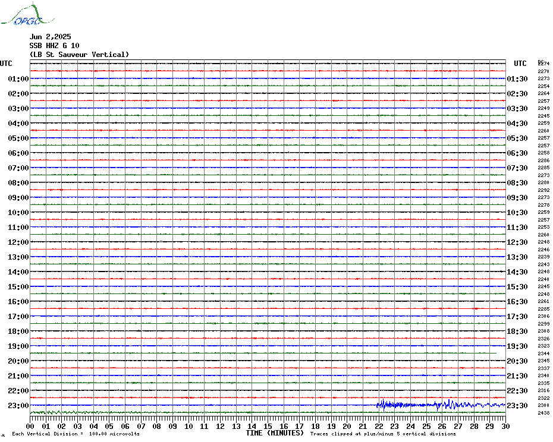
Task: Click the '01:00' hour label
Action: pyautogui.click(x=18, y=78)
